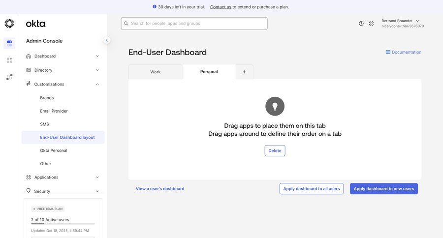This screenshot has width=443, height=238.
Task: Click the '2 of 10 Active users' text
Action: (50, 220)
